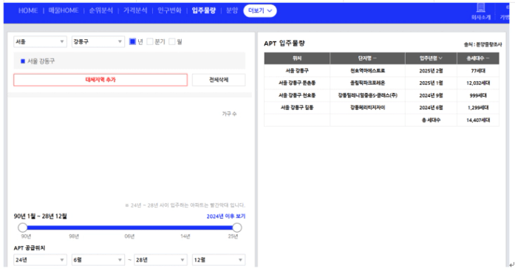Viewport: 515px width, 274px height.
Task: Click the red 대세지역 추가 button
Action: (x=100, y=80)
